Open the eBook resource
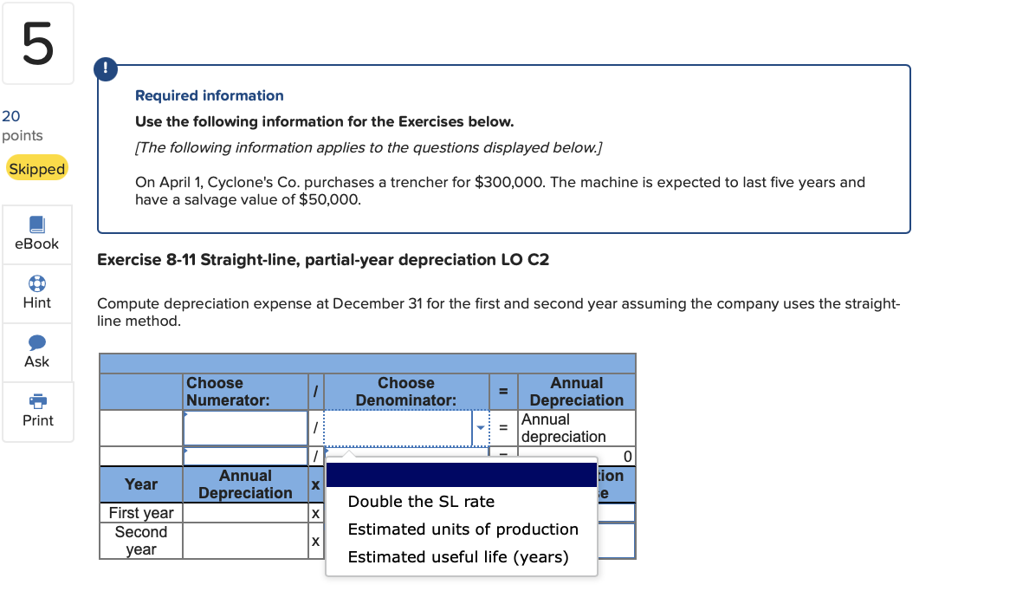Viewport: 1029px width, 591px height. [37, 235]
